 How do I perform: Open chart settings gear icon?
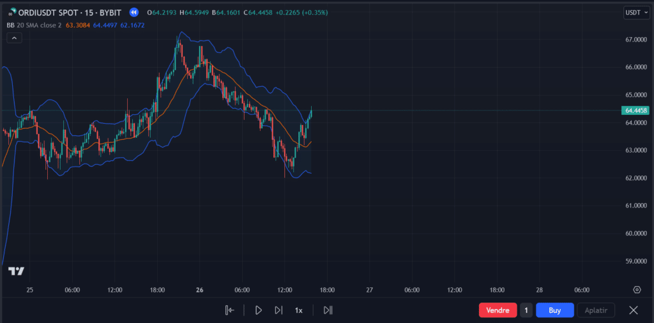[x=637, y=290]
